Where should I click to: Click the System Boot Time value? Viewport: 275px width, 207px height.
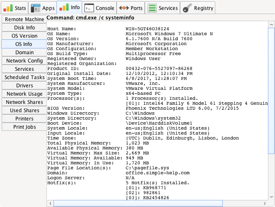click(x=156, y=78)
